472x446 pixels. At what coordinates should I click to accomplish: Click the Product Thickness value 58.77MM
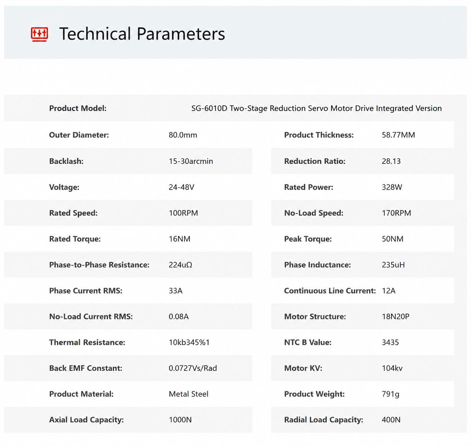coord(398,135)
